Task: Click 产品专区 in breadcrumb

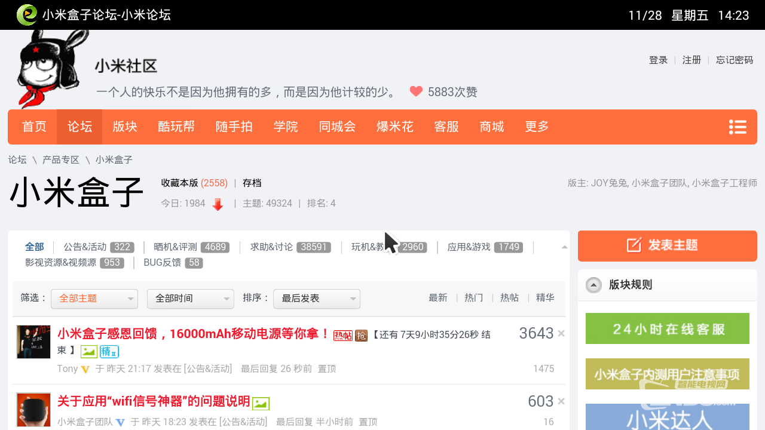Action: click(60, 159)
